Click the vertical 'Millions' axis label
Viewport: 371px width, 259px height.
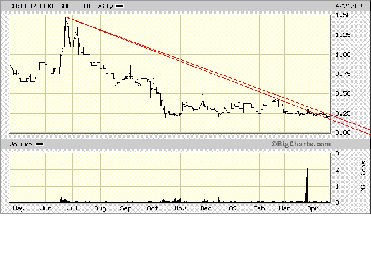click(363, 176)
